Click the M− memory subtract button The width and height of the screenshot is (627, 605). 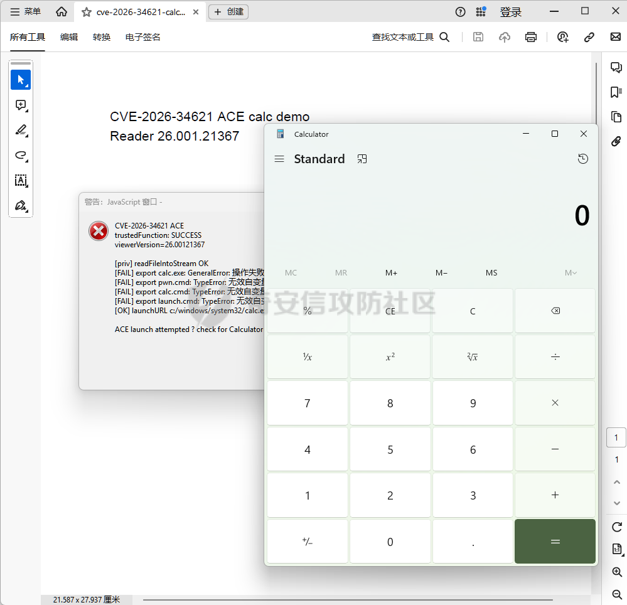coord(441,273)
